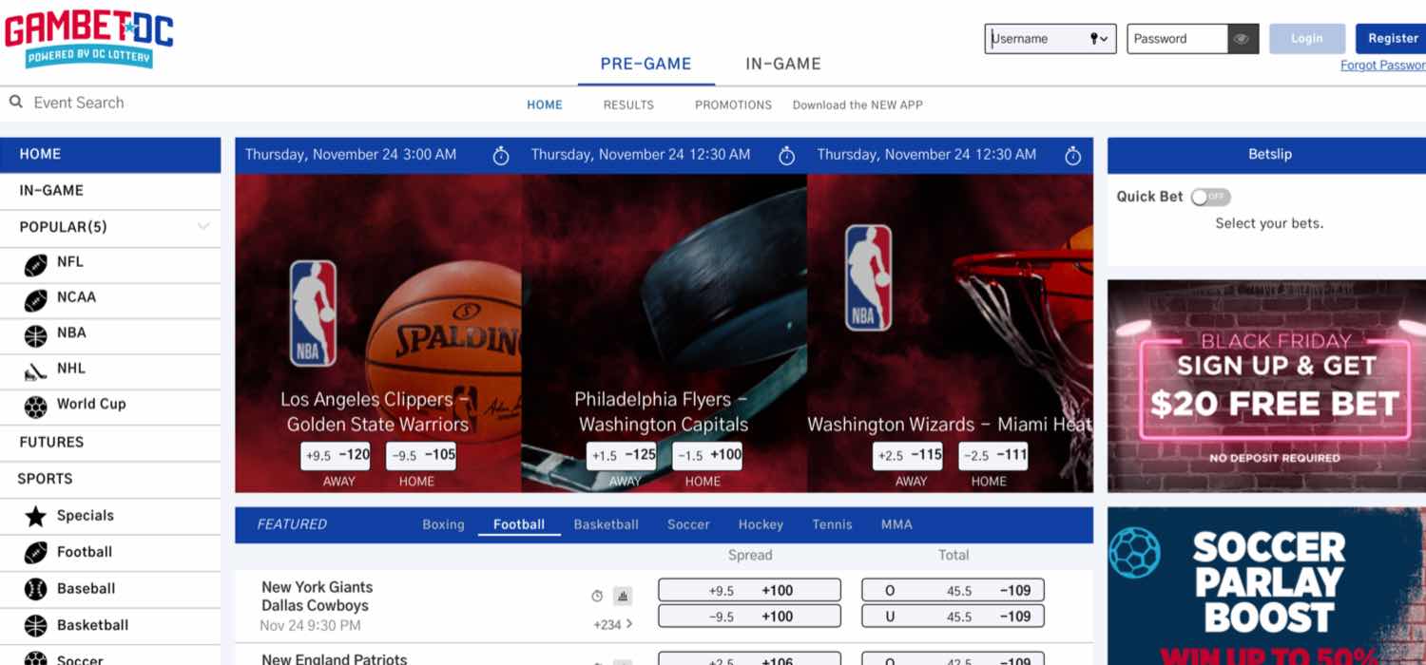Screen dimensions: 1426x665
Task: Click the World Cup soccer ball icon
Action: tap(35, 407)
